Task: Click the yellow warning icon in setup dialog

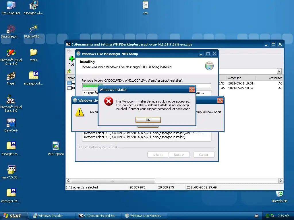Action: click(80, 112)
